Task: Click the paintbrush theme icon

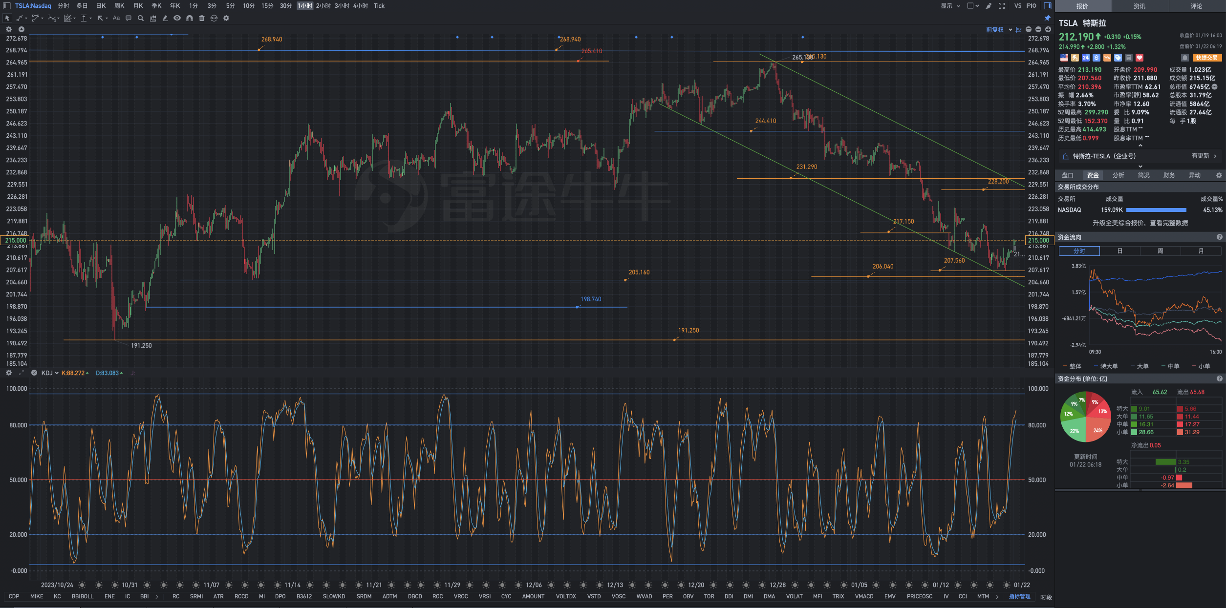Action: point(989,6)
